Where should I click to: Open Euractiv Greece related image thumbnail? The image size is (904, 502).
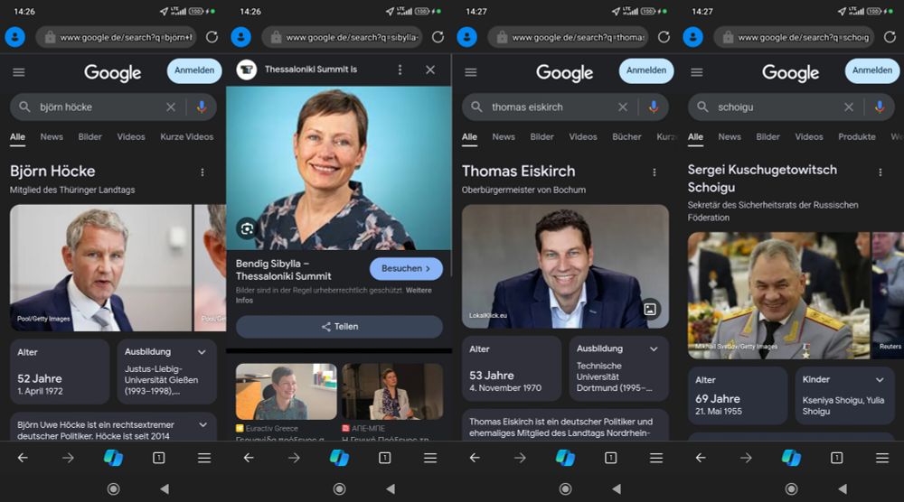tap(286, 392)
